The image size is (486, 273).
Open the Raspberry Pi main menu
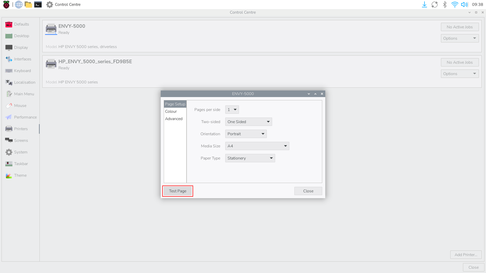6,5
